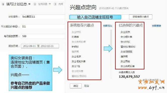Screen dimensions: 167x93
Task: Select 女士休闲长裤 in 已选择的兴趣点 list
Action: click(x=127, y=66)
